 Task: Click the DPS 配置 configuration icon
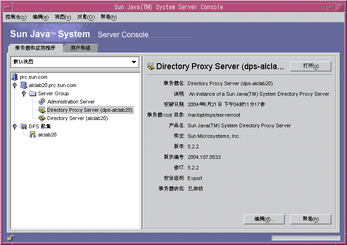tap(23, 126)
